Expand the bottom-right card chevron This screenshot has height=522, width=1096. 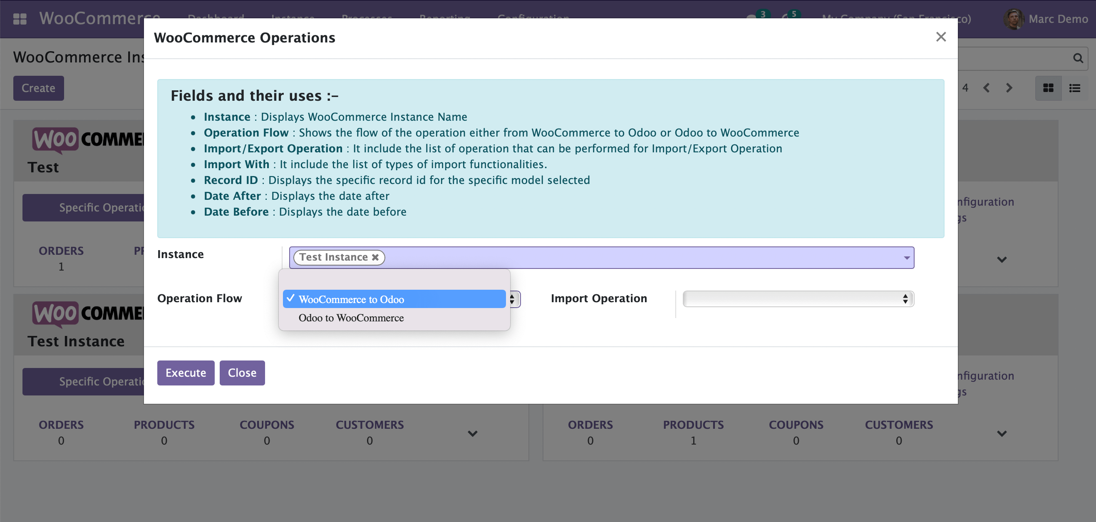1002,433
